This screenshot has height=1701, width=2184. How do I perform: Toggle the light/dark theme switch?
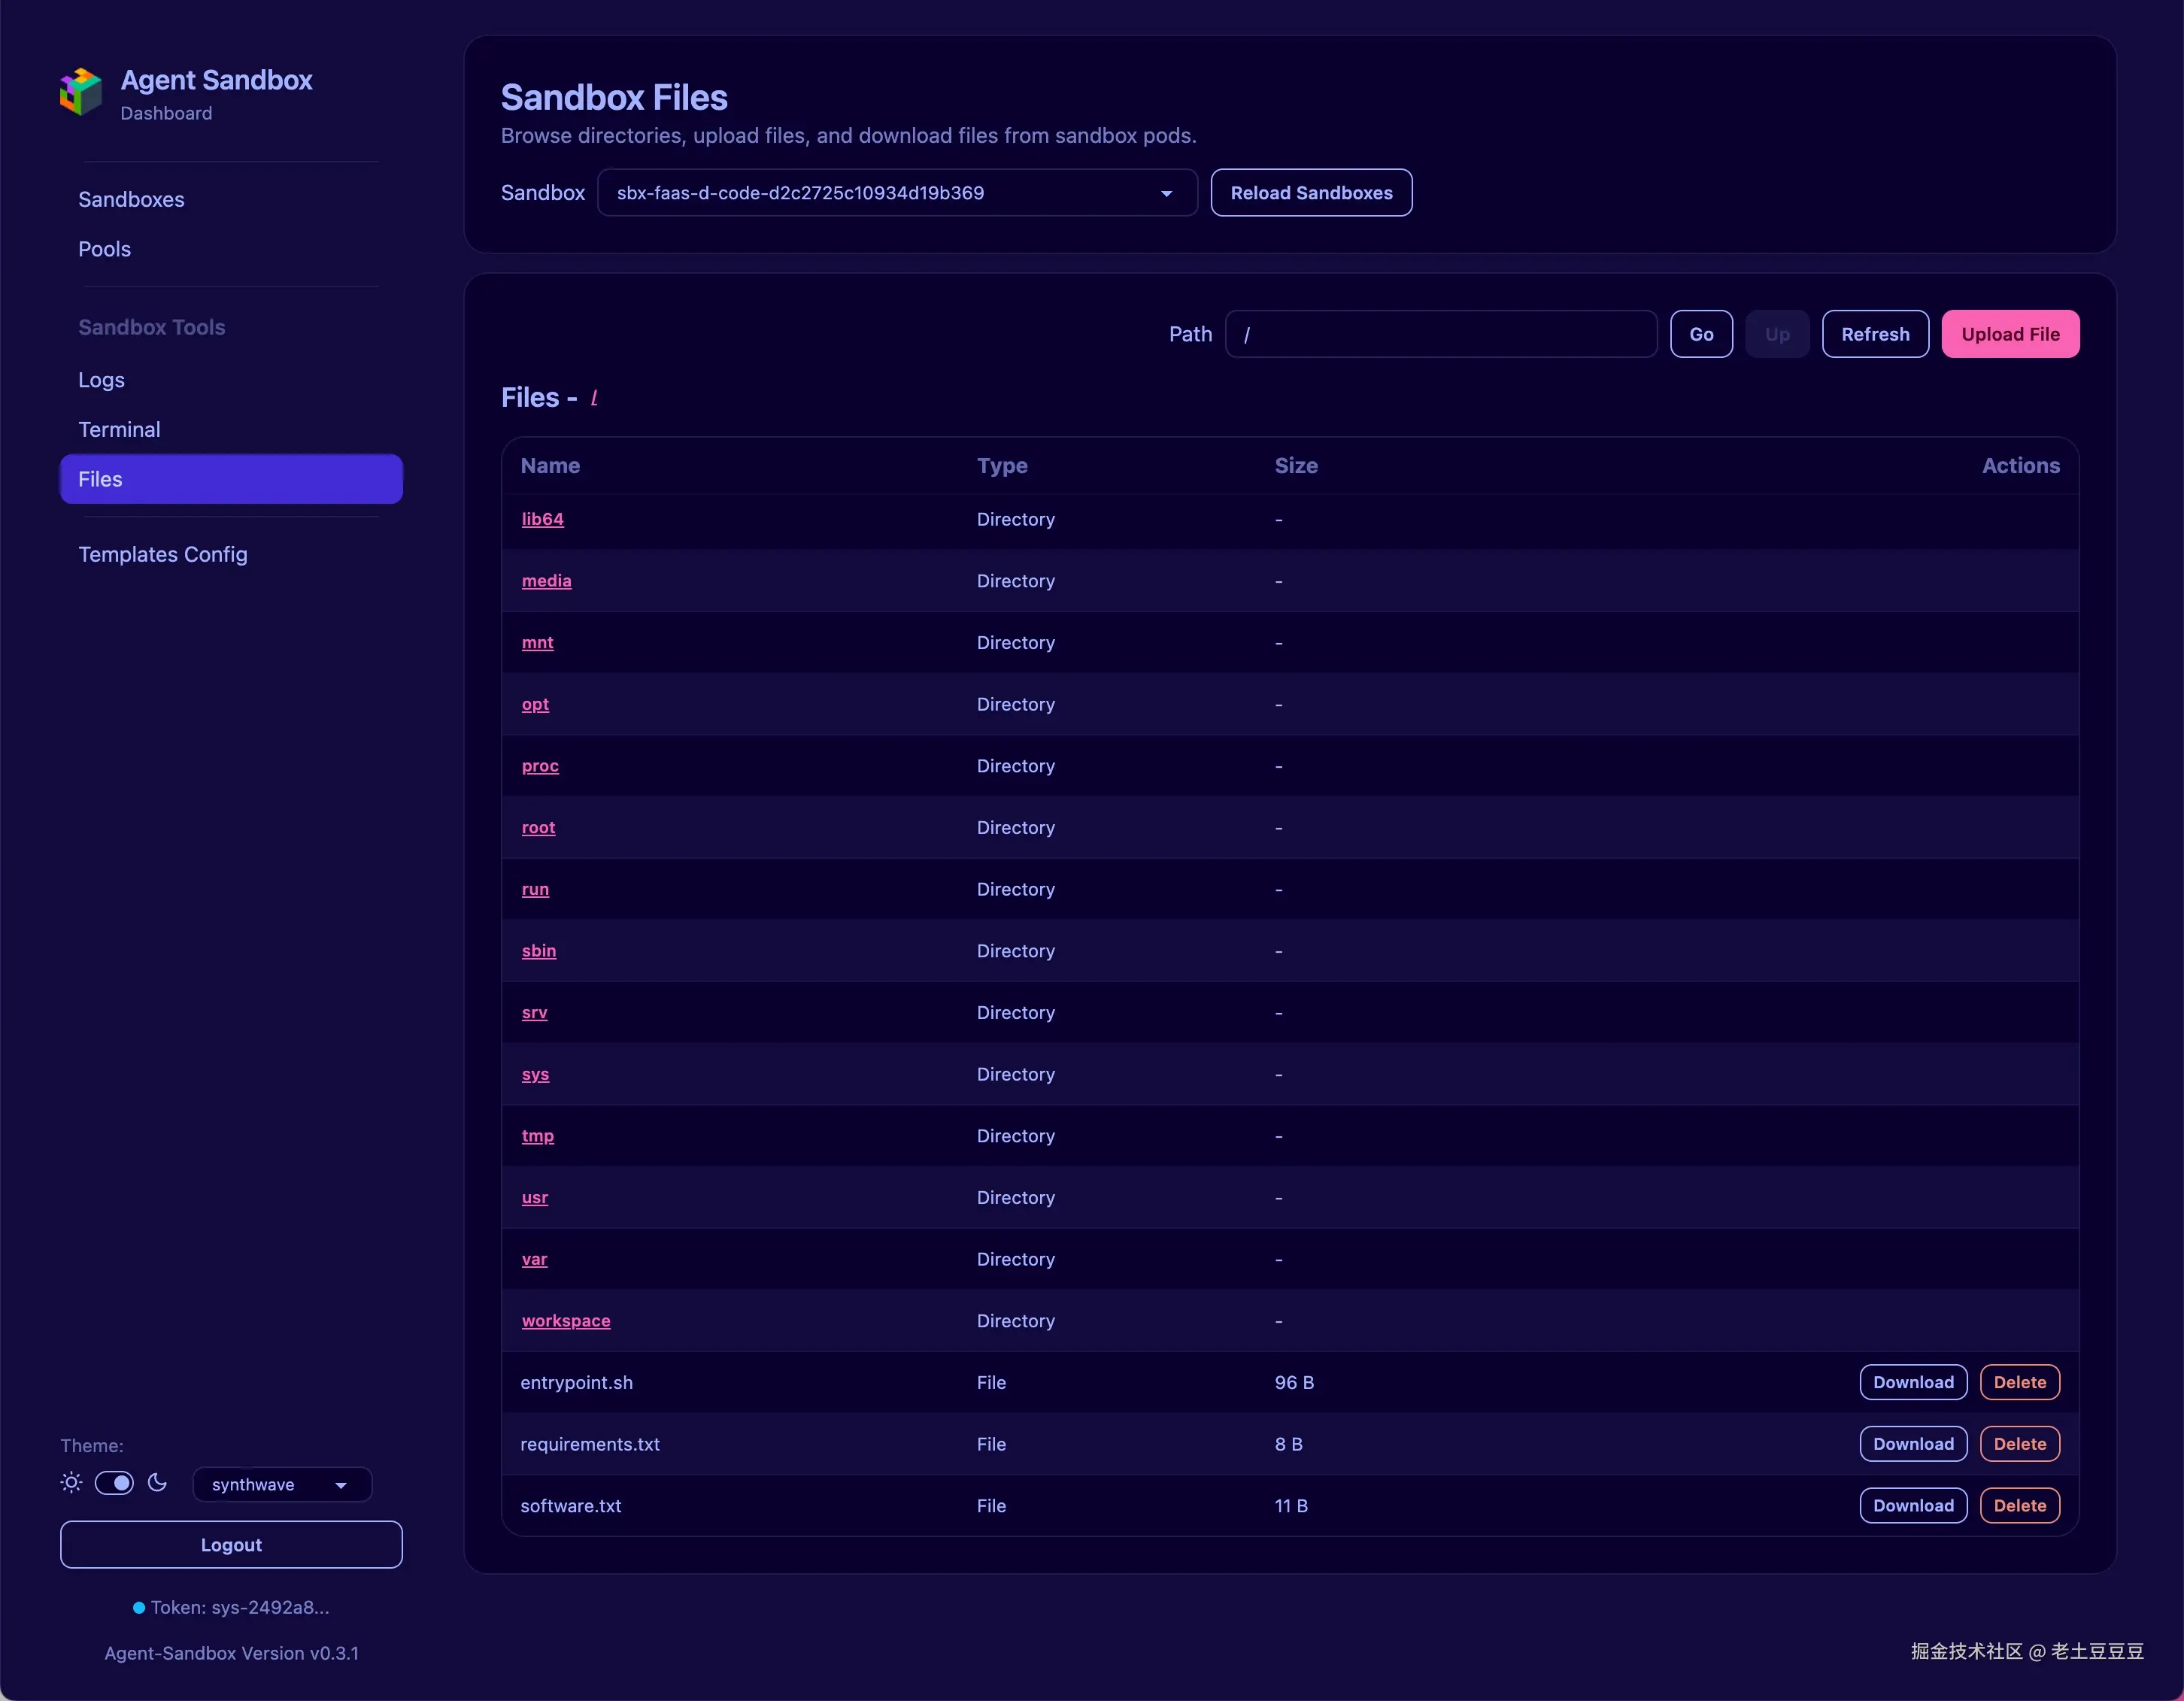tap(114, 1483)
